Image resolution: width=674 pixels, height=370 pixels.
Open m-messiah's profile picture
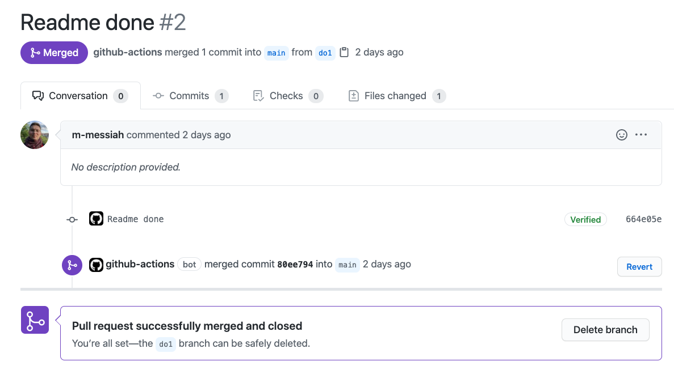click(35, 135)
